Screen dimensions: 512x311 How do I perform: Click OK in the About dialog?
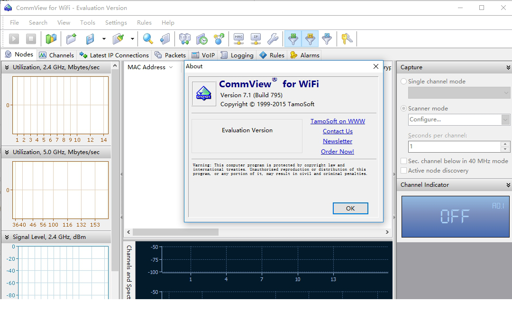click(350, 209)
